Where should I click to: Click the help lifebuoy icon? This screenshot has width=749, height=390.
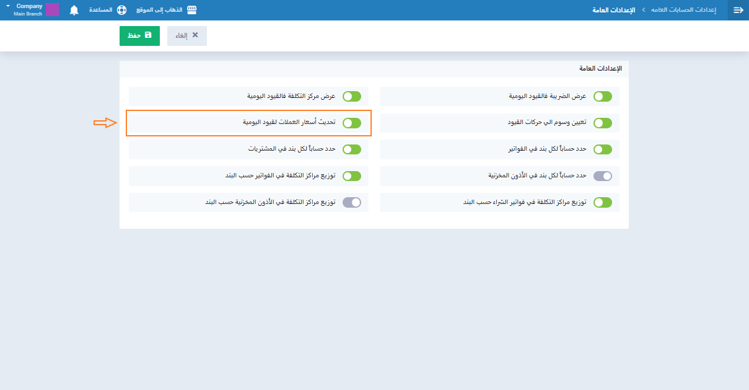point(121,10)
